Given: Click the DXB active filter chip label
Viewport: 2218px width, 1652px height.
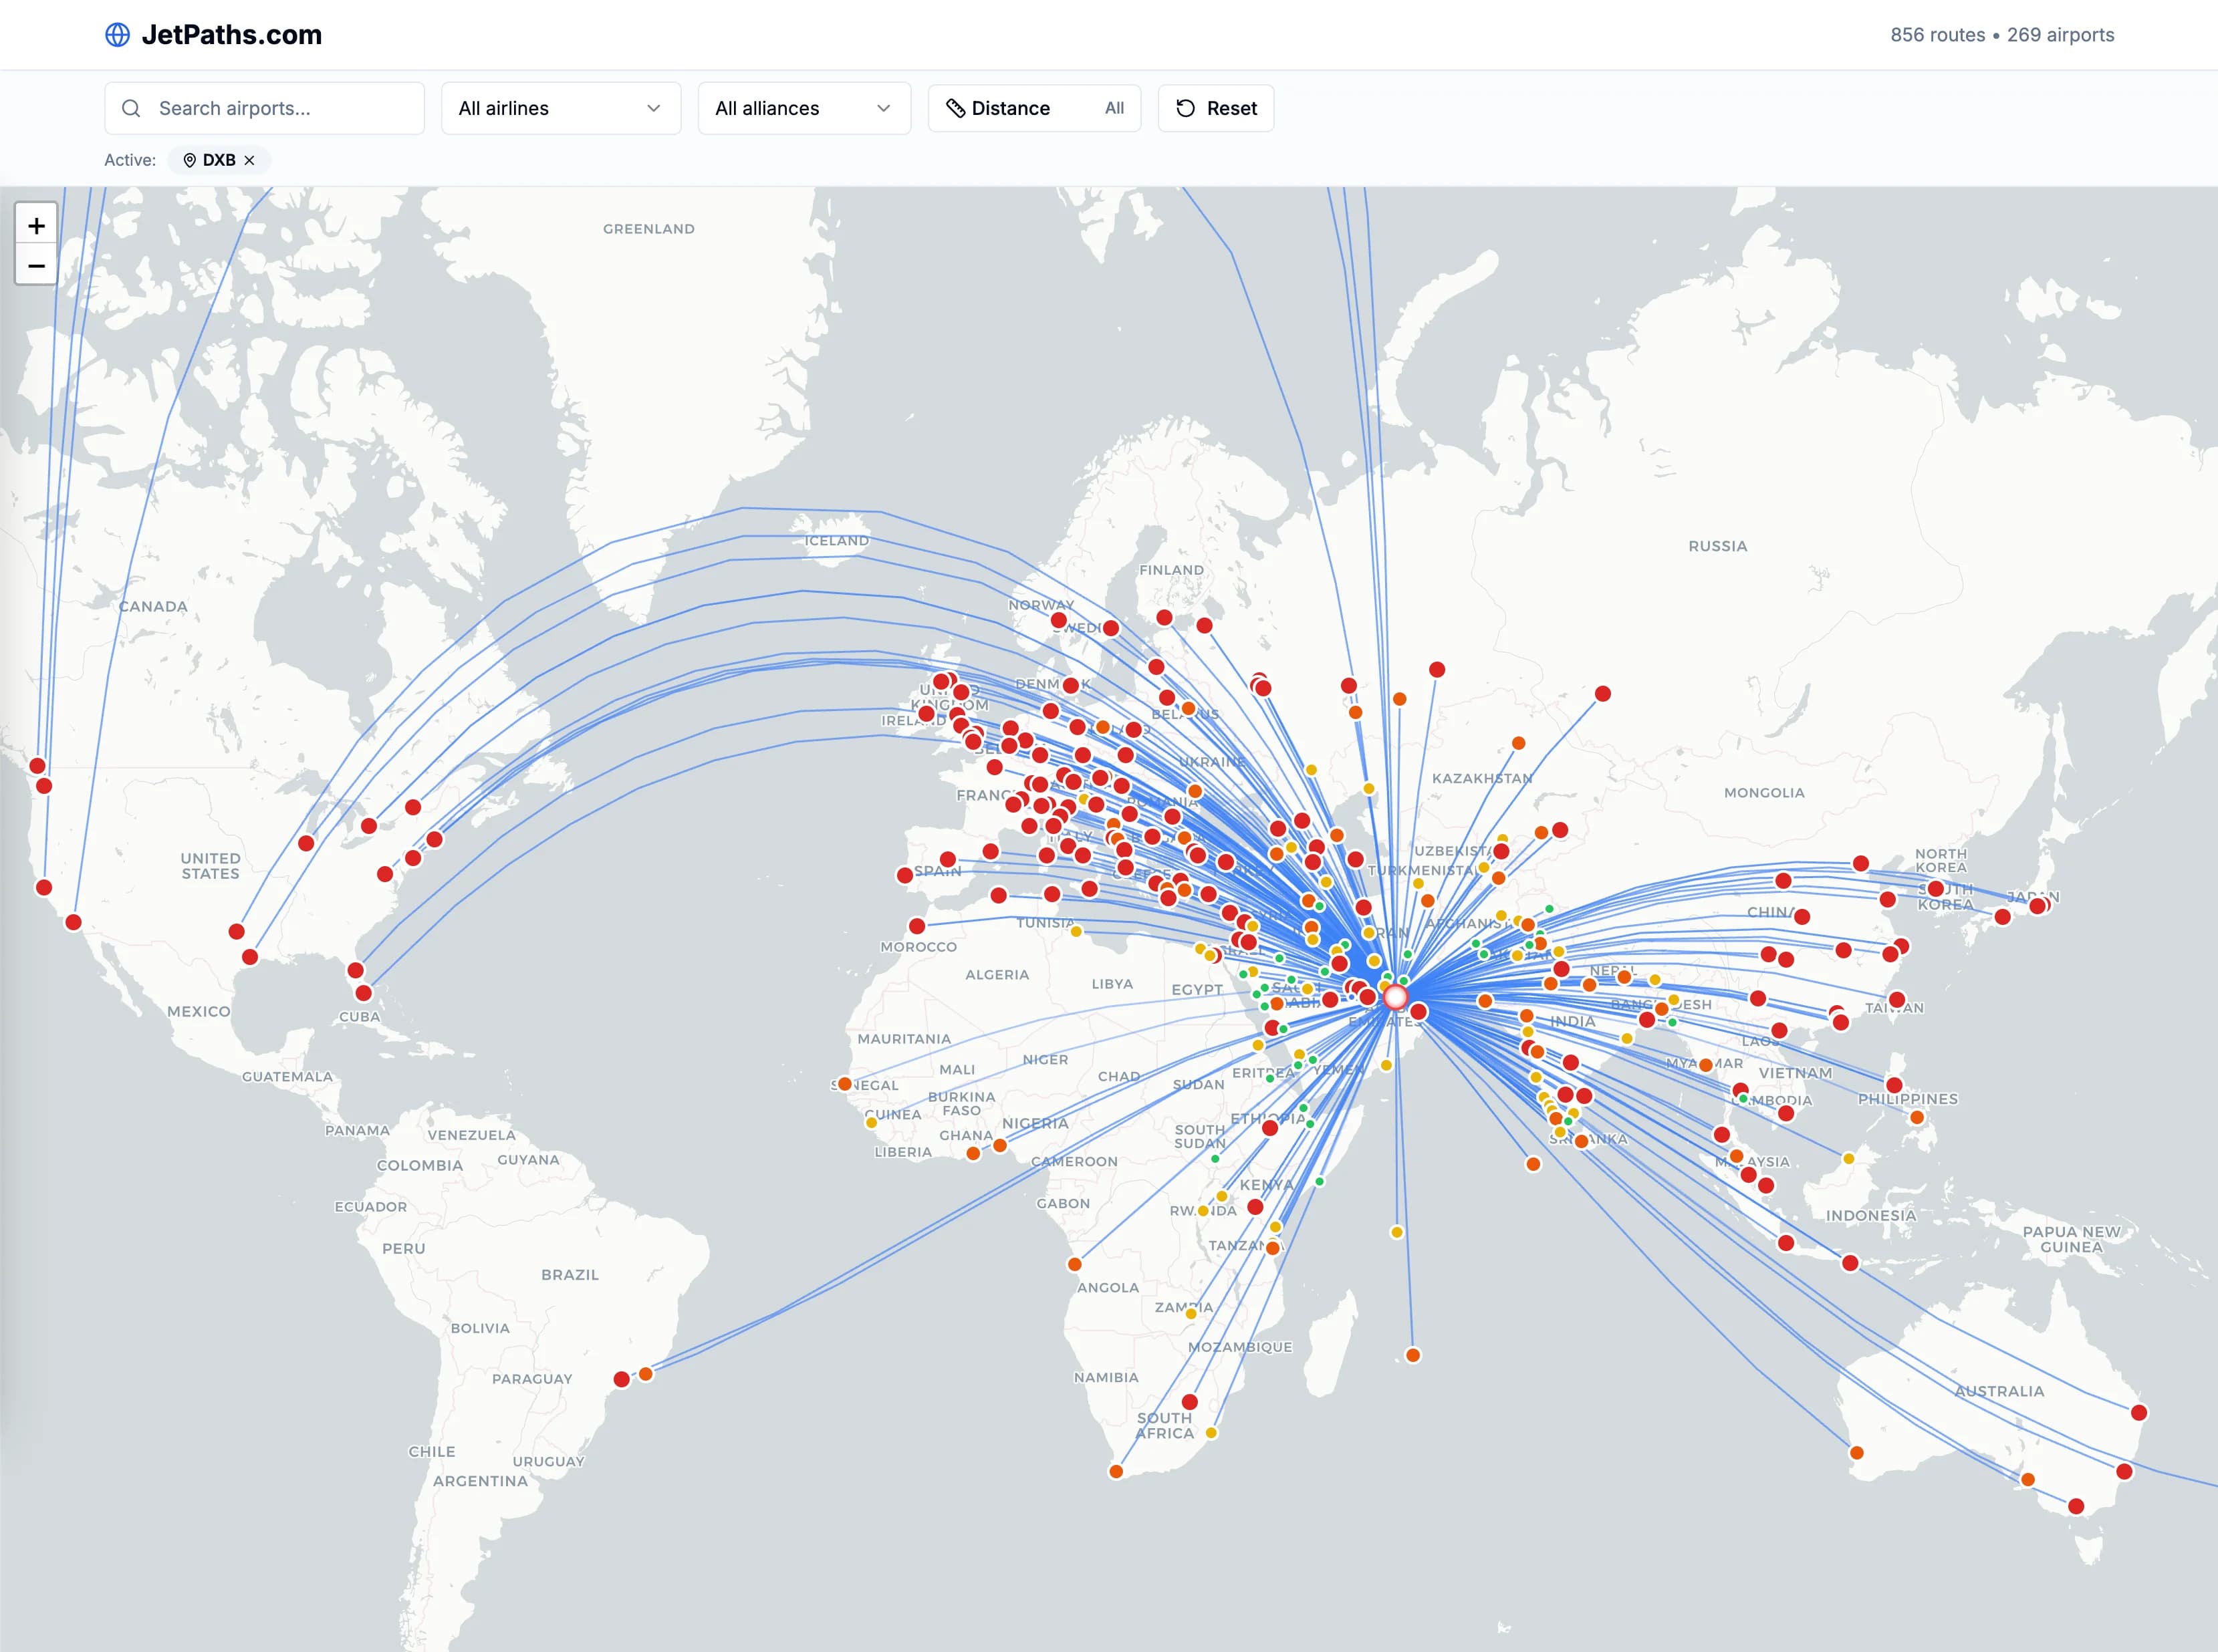Looking at the screenshot, I should [x=219, y=160].
